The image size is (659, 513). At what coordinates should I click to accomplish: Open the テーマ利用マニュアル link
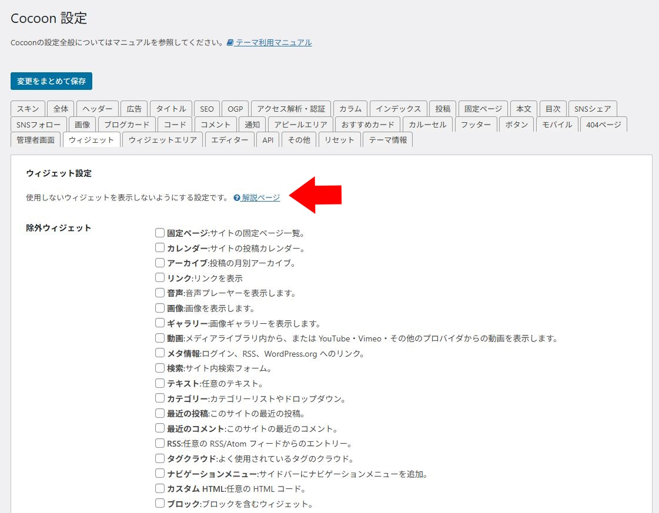tap(273, 42)
